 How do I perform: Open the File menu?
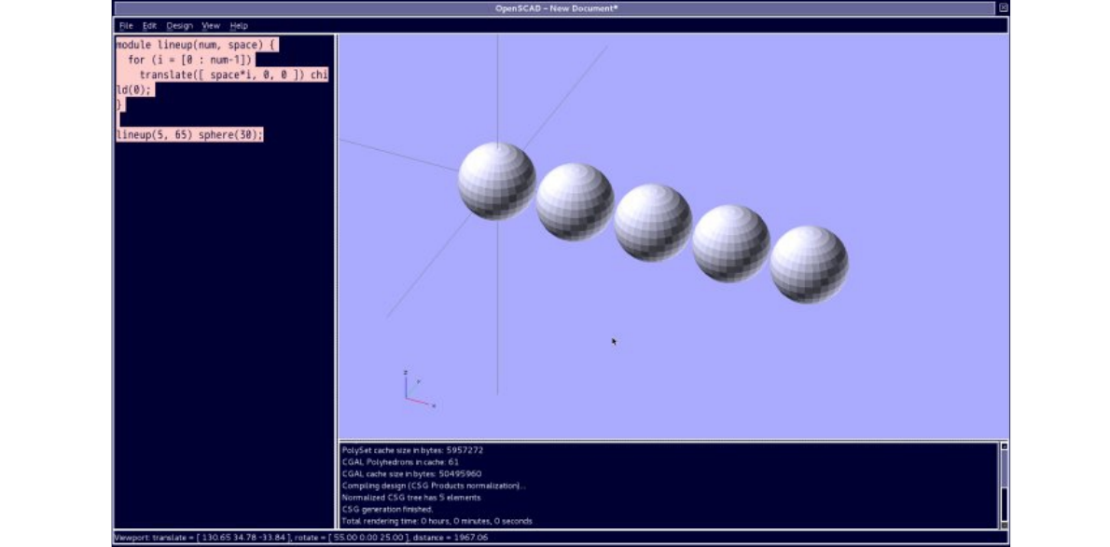(126, 25)
